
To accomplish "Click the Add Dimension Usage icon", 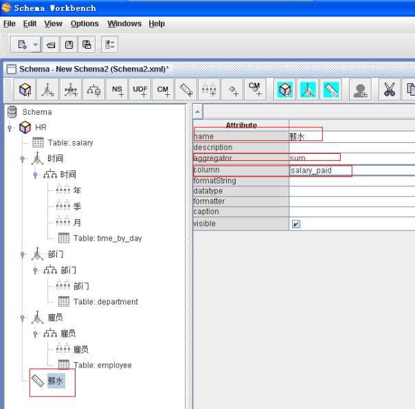I will pyautogui.click(x=71, y=89).
